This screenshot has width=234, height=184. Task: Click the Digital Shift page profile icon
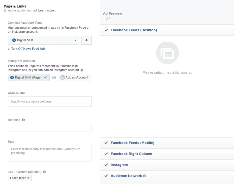(14, 40)
